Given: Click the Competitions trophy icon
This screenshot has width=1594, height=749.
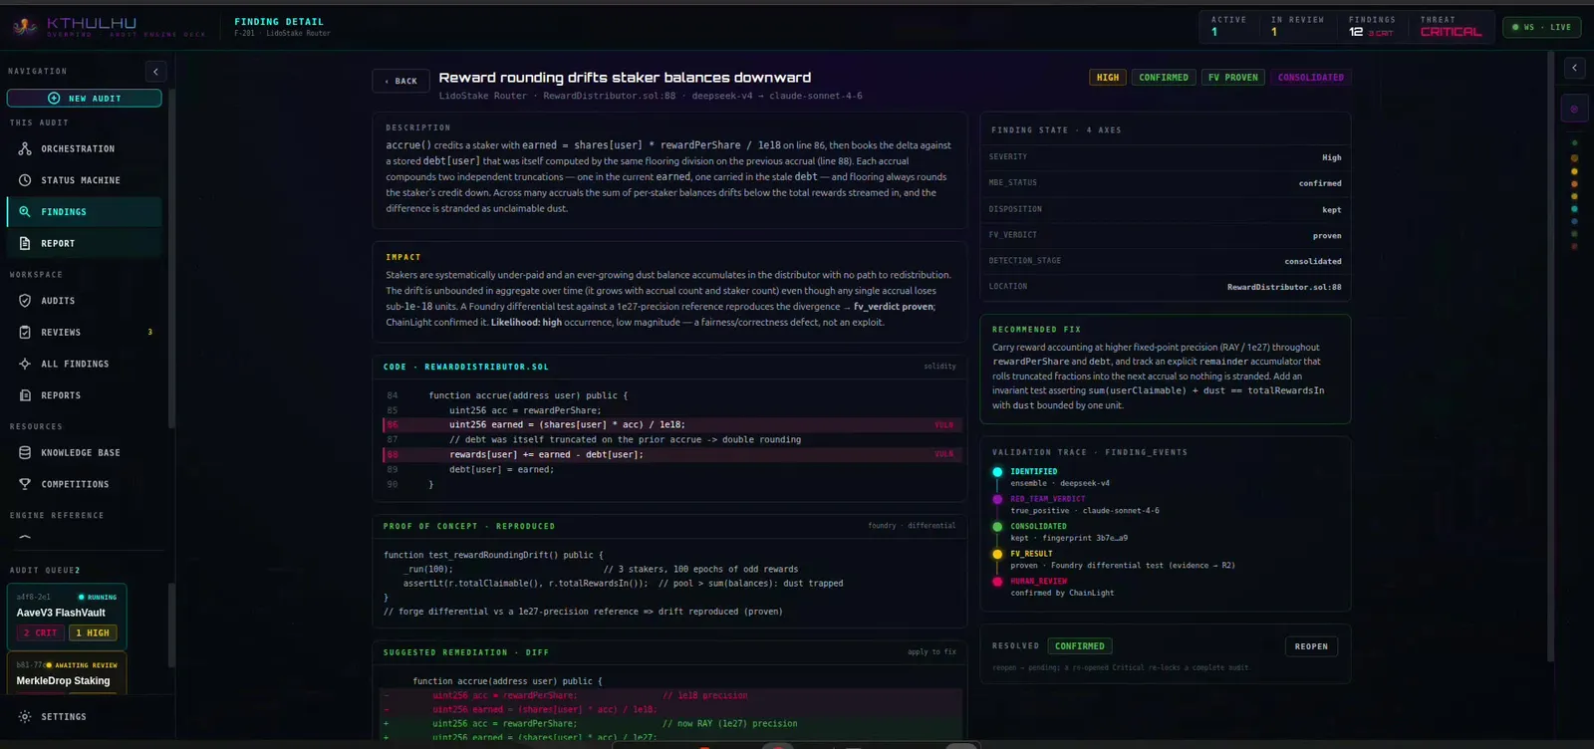Looking at the screenshot, I should tap(25, 484).
